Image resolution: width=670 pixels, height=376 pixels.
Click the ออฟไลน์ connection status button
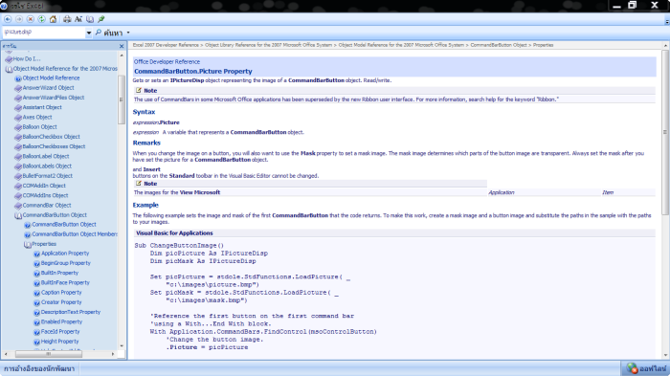pyautogui.click(x=645, y=368)
